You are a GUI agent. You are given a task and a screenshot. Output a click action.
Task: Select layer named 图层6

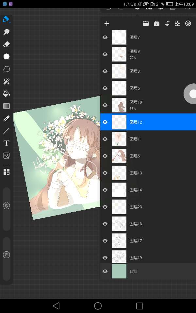click(135, 88)
